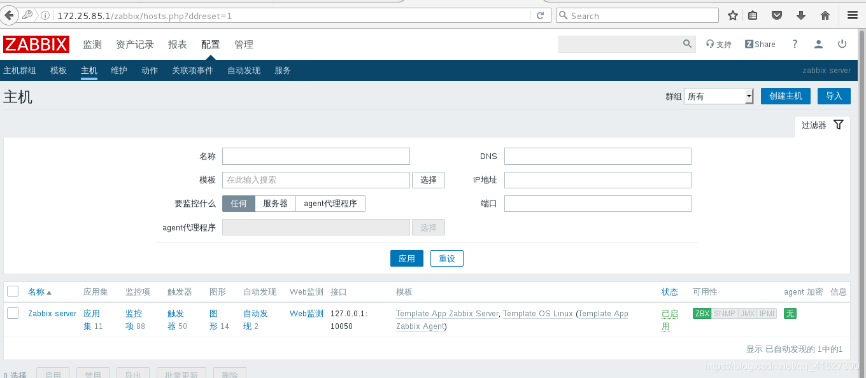This screenshot has height=378, width=866.
Task: Switch to 服务 submenu tab
Action: 283,71
